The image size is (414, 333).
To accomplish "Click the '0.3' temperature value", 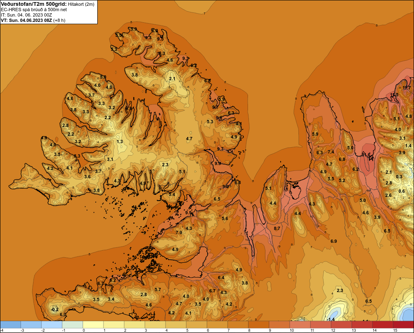I will point(399,177).
